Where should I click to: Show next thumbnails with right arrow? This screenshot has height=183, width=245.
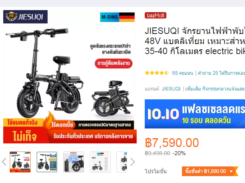tap(132, 162)
